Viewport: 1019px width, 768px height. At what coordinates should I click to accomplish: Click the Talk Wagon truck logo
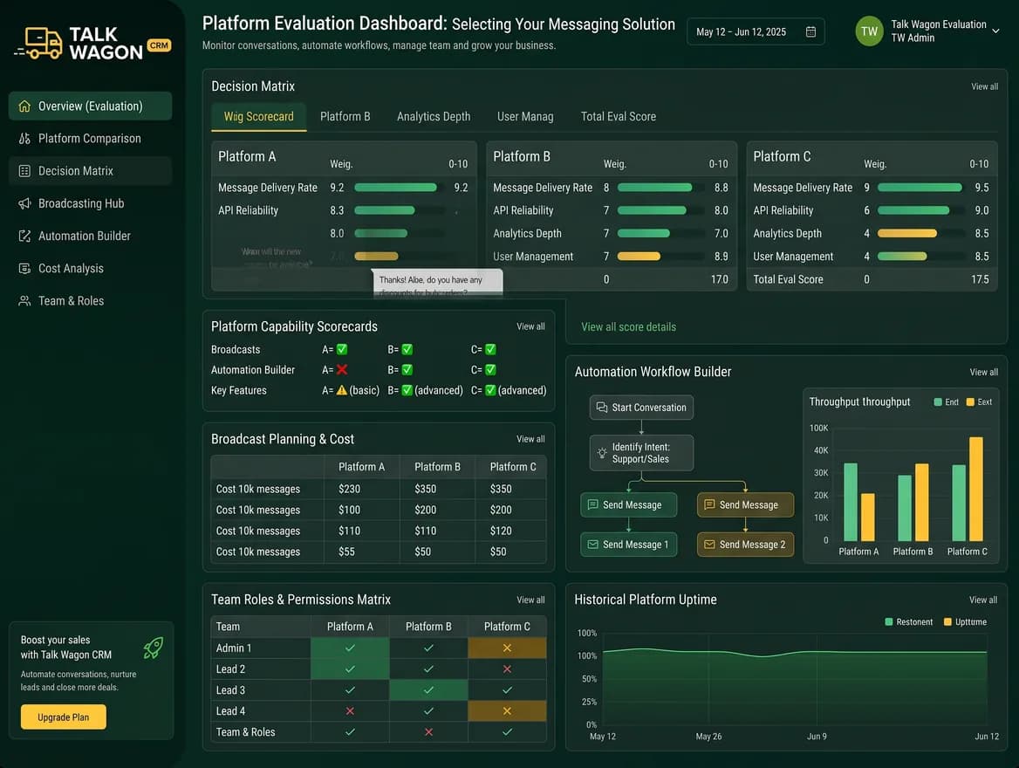pyautogui.click(x=39, y=43)
